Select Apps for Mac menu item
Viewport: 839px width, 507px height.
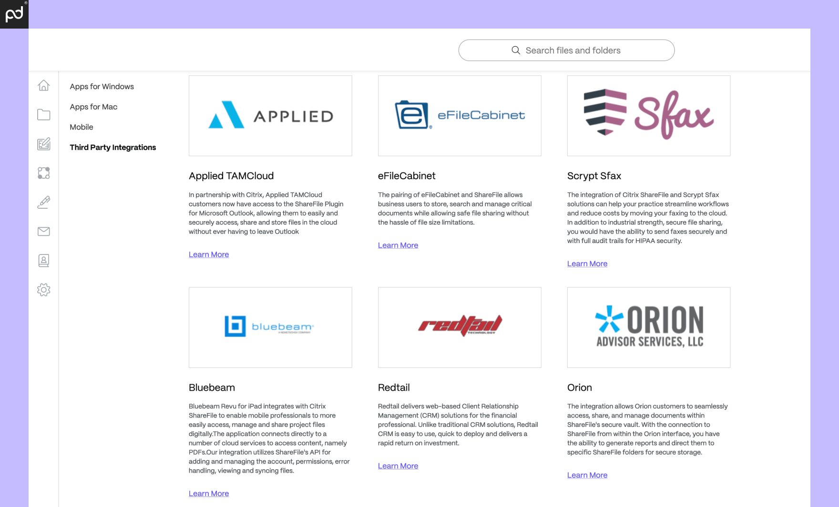tap(93, 107)
